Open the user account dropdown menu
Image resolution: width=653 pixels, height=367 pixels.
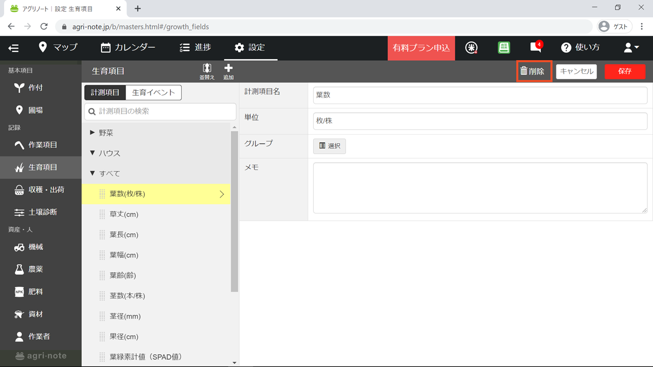coord(632,47)
